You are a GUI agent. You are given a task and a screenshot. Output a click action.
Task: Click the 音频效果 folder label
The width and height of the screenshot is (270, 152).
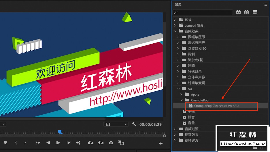pyautogui.click(x=192, y=31)
